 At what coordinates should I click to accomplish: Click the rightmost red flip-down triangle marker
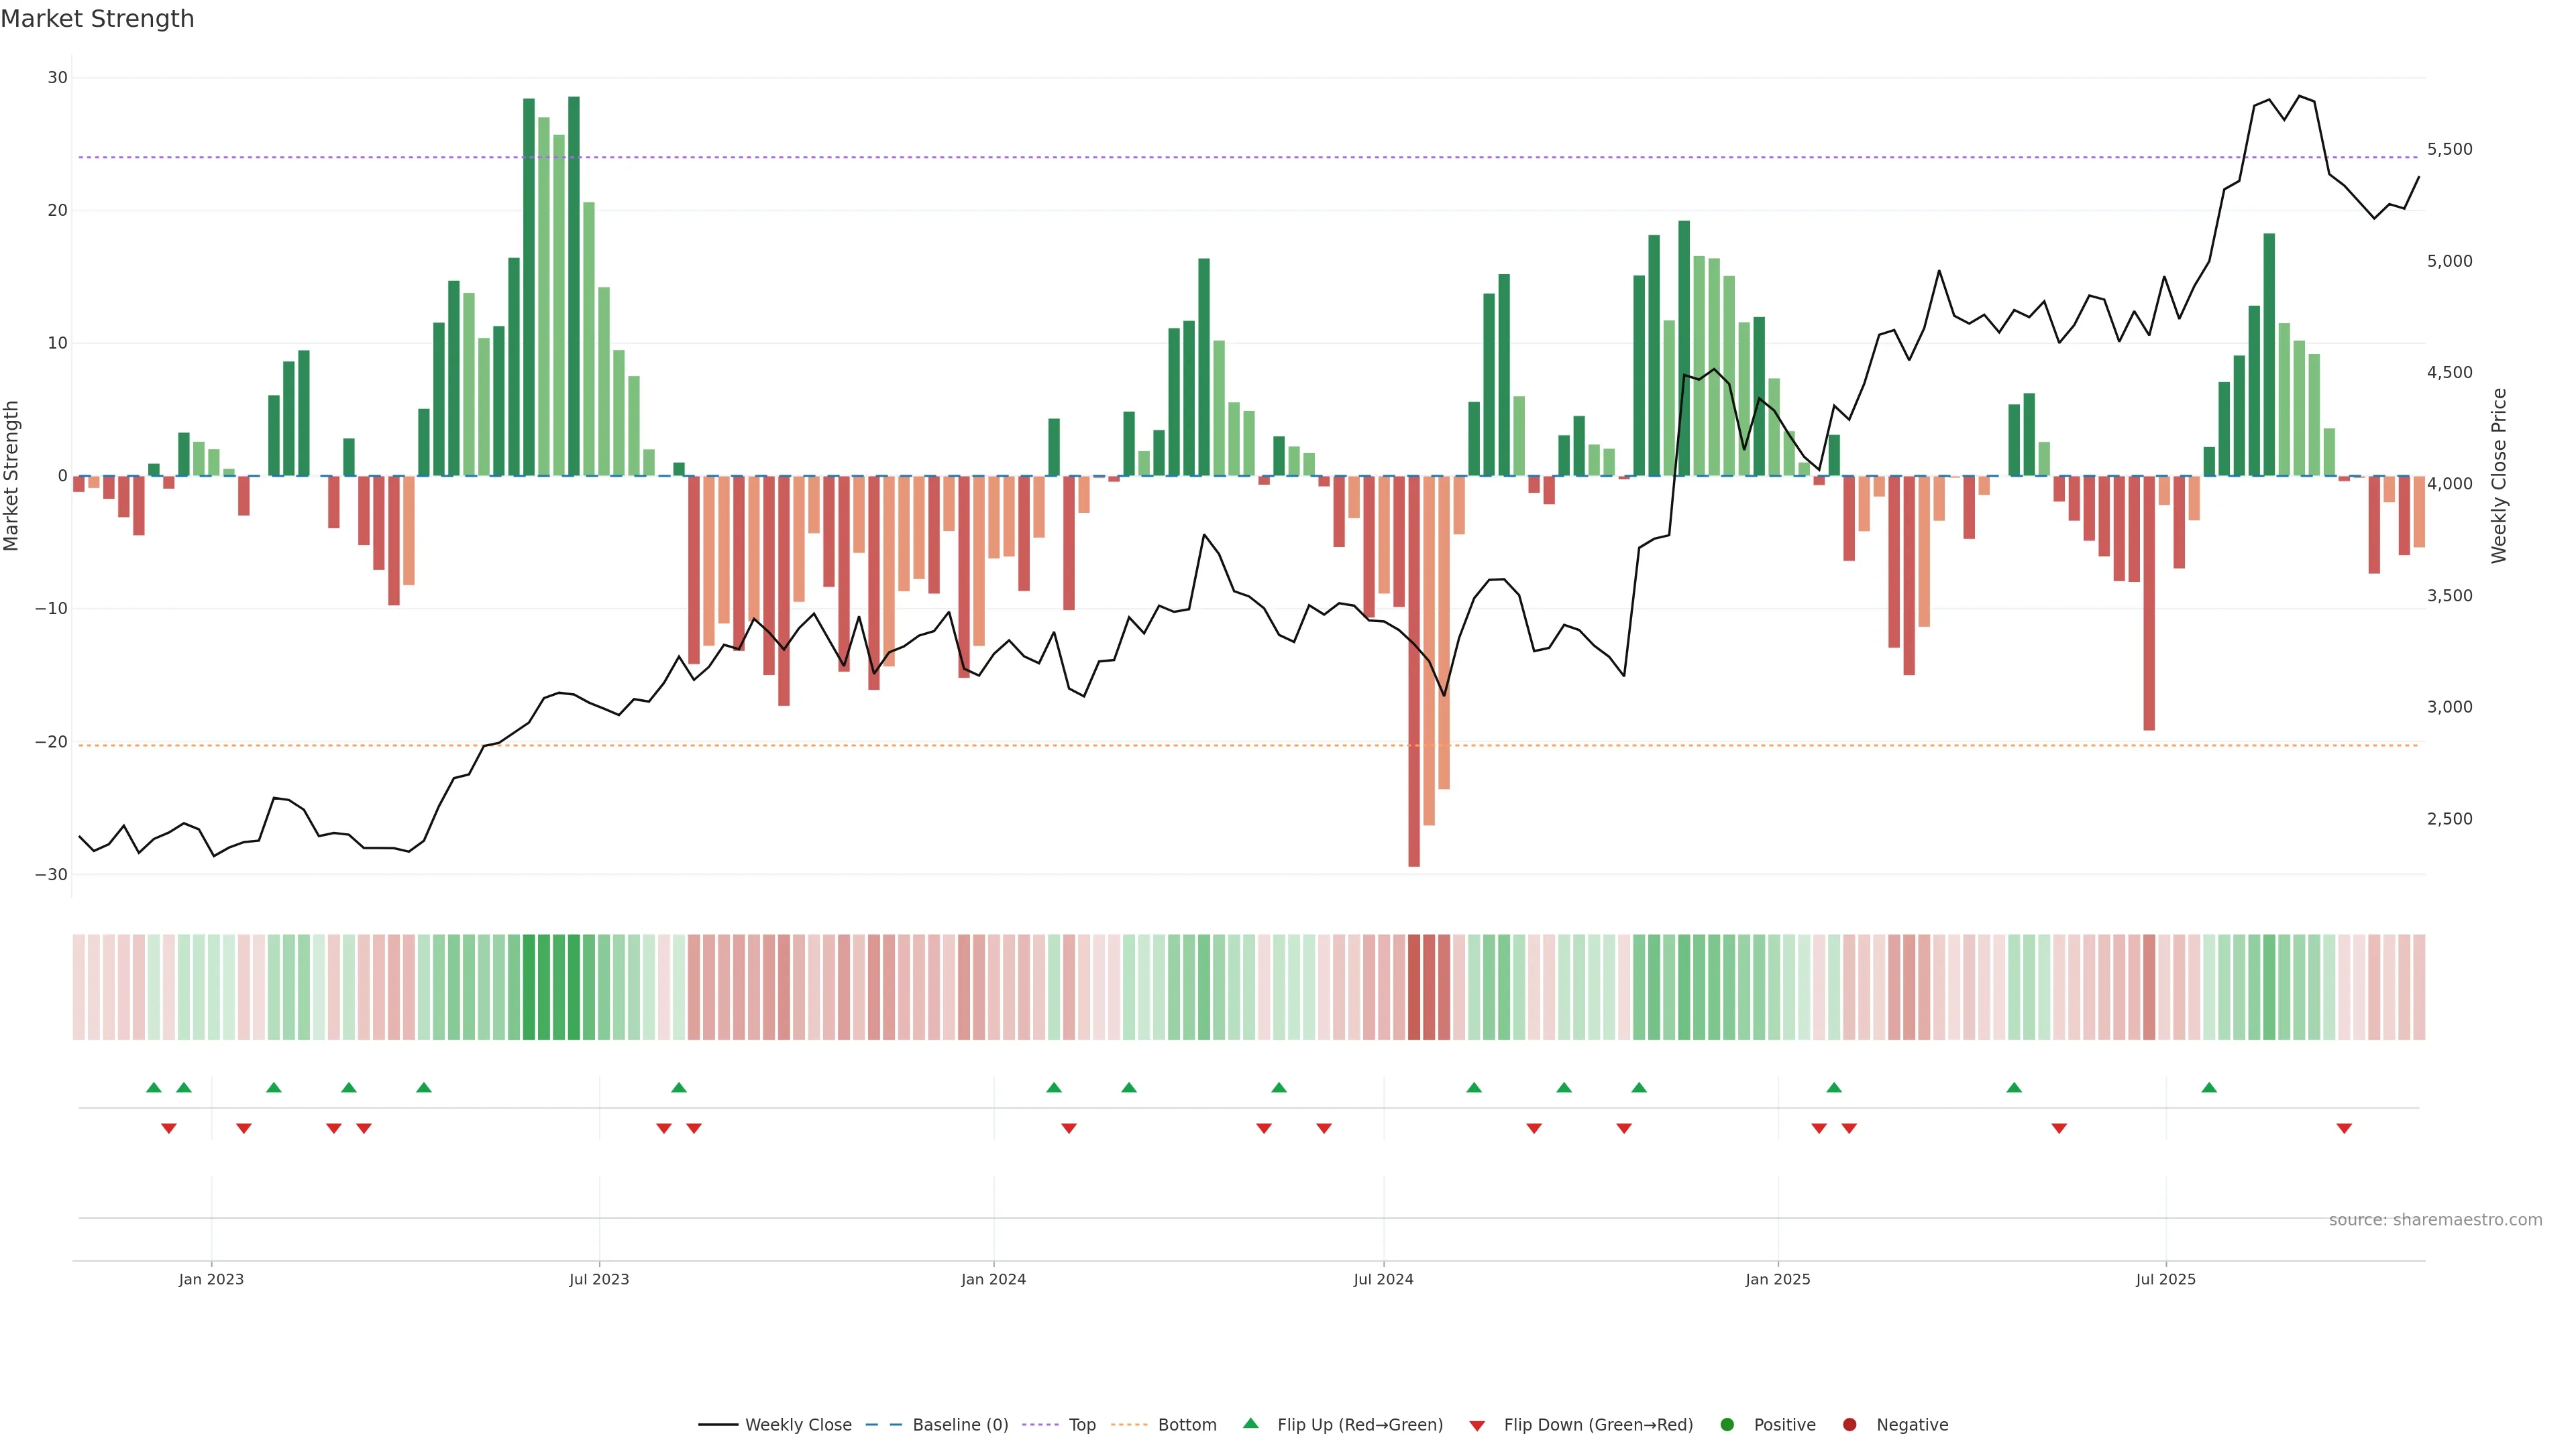pos(2344,1128)
